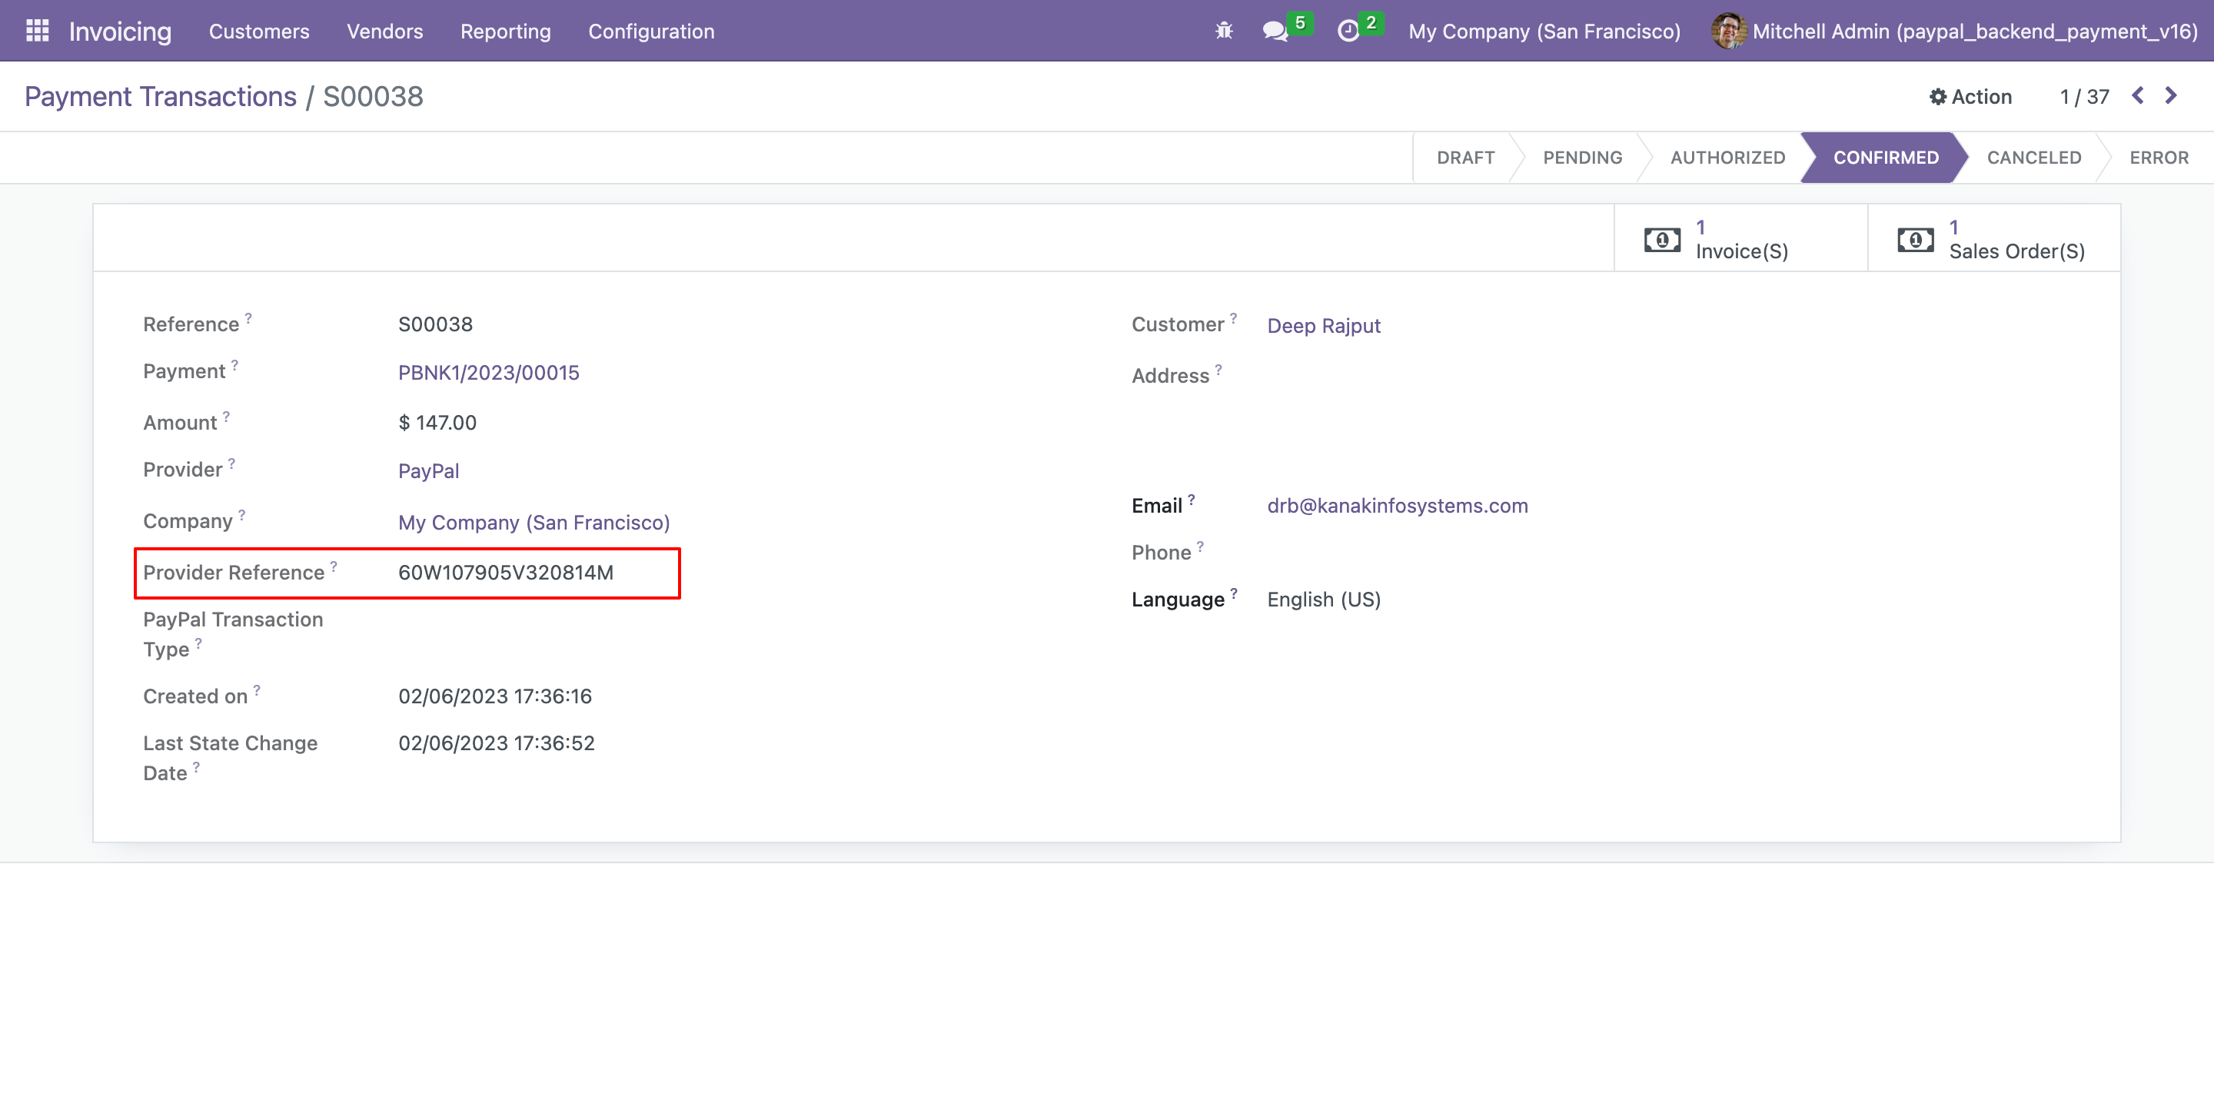The height and width of the screenshot is (1113, 2214).
Task: Click the Phone field label
Action: click(1160, 553)
